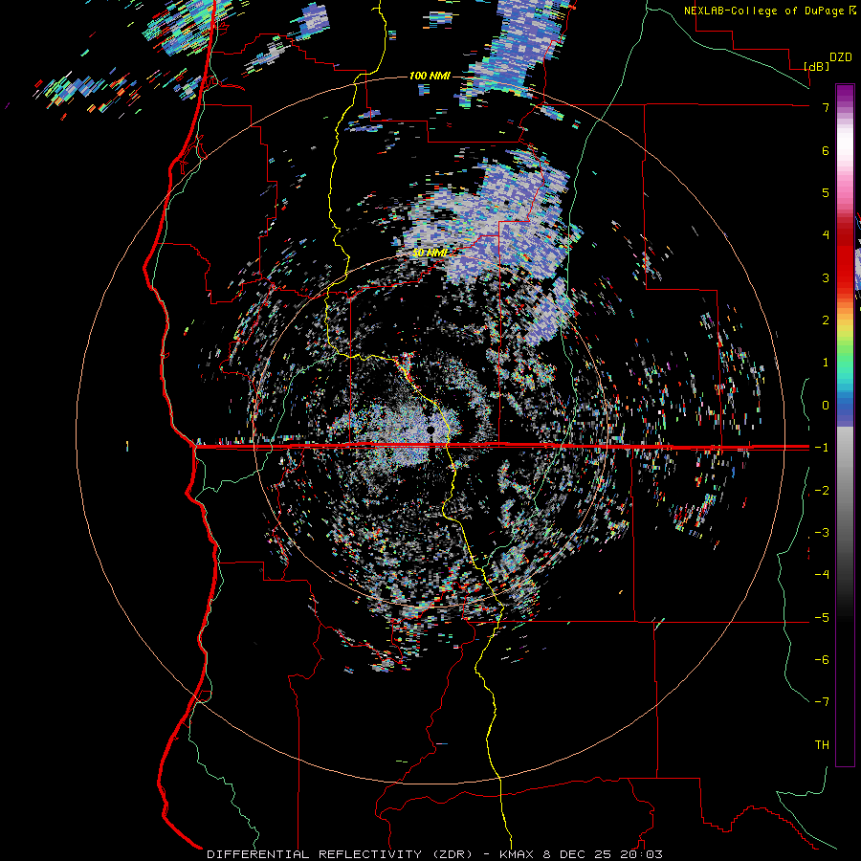Click the -3 value on the color scale
This screenshot has width=861, height=861.
[822, 533]
